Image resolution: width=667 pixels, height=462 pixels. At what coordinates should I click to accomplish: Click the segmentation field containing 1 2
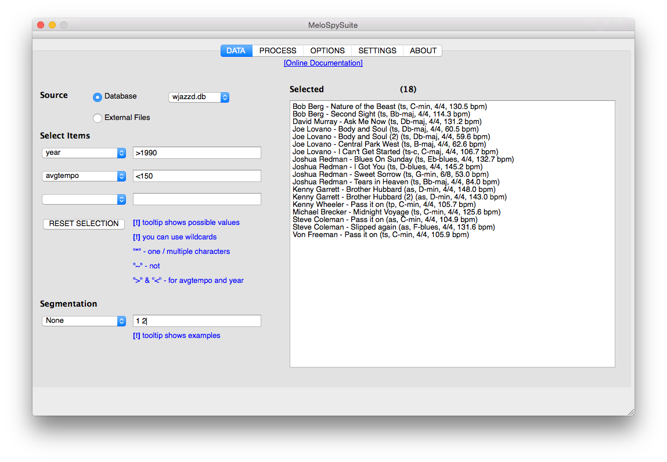coord(197,321)
